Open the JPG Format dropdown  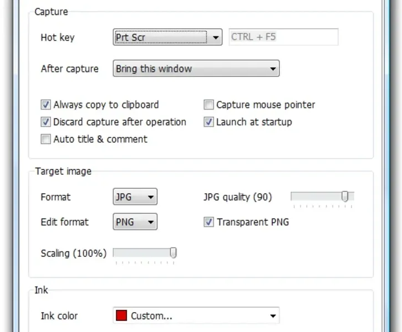135,197
